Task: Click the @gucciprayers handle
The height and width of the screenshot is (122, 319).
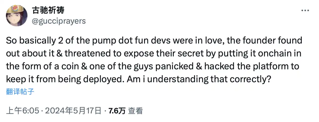Action: pyautogui.click(x=59, y=21)
